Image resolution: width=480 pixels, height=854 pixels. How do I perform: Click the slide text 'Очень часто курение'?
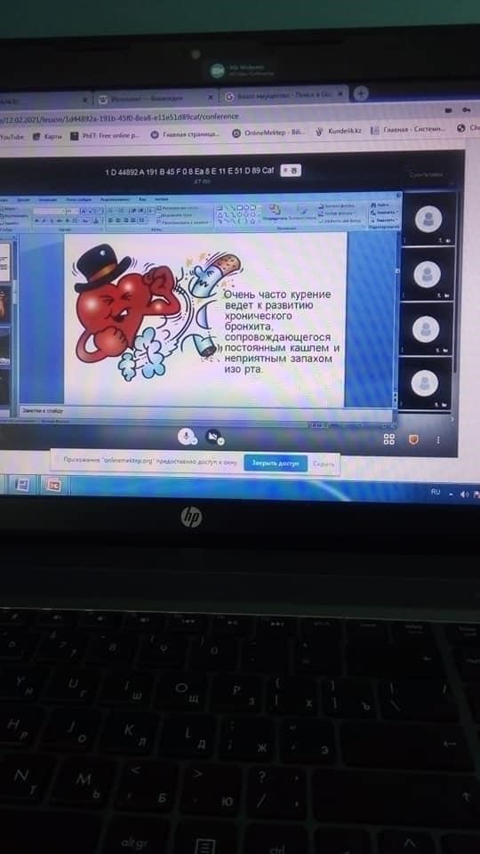[x=277, y=294]
